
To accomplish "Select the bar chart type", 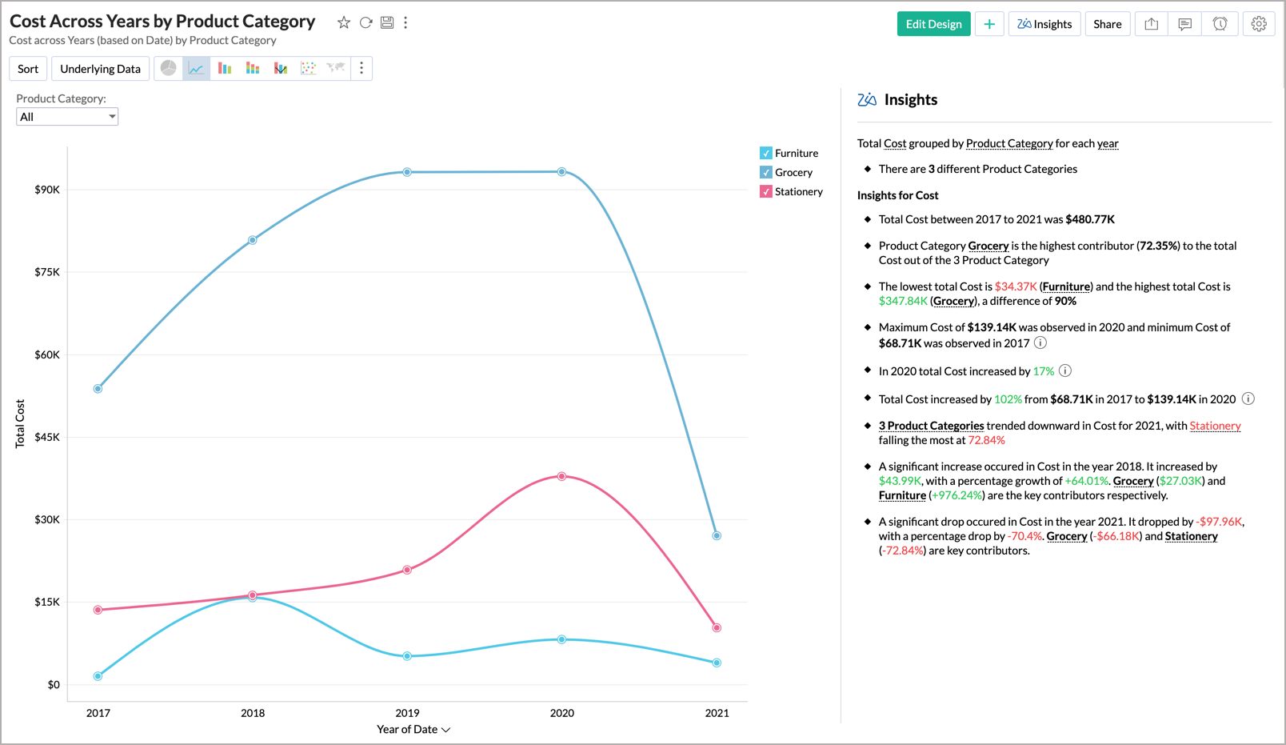I will click(x=225, y=68).
